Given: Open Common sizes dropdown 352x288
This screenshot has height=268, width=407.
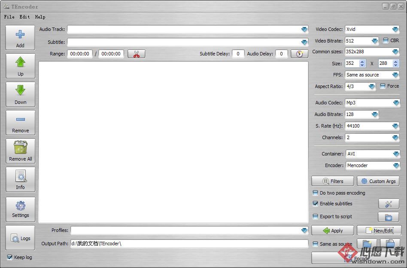Looking at the screenshot, I should 372,52.
